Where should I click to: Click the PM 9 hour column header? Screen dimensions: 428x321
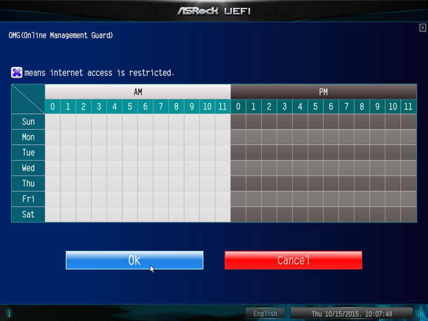pyautogui.click(x=377, y=106)
